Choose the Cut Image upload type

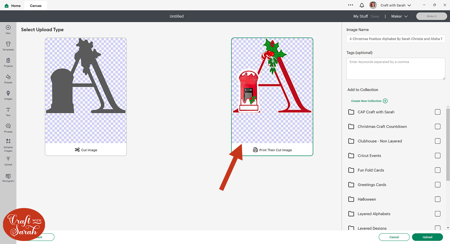pos(86,97)
